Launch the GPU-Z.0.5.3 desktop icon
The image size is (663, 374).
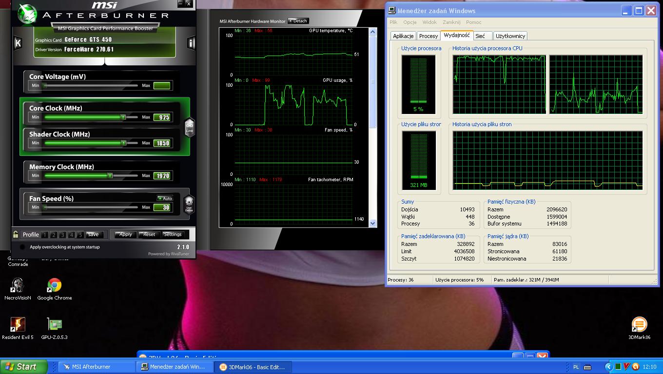point(55,328)
